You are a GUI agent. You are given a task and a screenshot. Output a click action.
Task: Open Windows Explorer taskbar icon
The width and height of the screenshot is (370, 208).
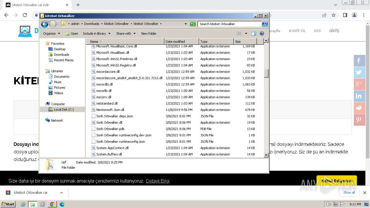coord(33,204)
